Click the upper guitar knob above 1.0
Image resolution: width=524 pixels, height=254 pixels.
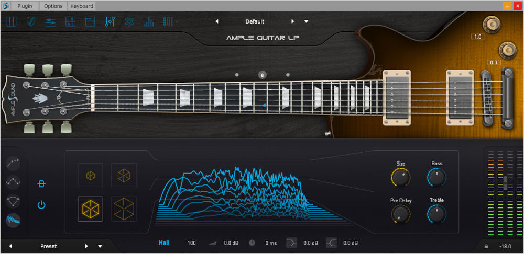492,25
